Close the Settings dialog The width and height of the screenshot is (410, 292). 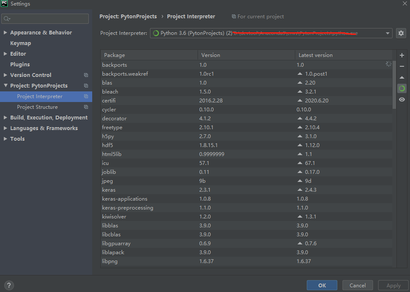click(x=405, y=3)
